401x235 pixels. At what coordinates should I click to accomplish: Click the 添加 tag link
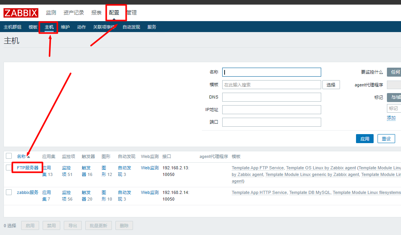pyautogui.click(x=391, y=118)
